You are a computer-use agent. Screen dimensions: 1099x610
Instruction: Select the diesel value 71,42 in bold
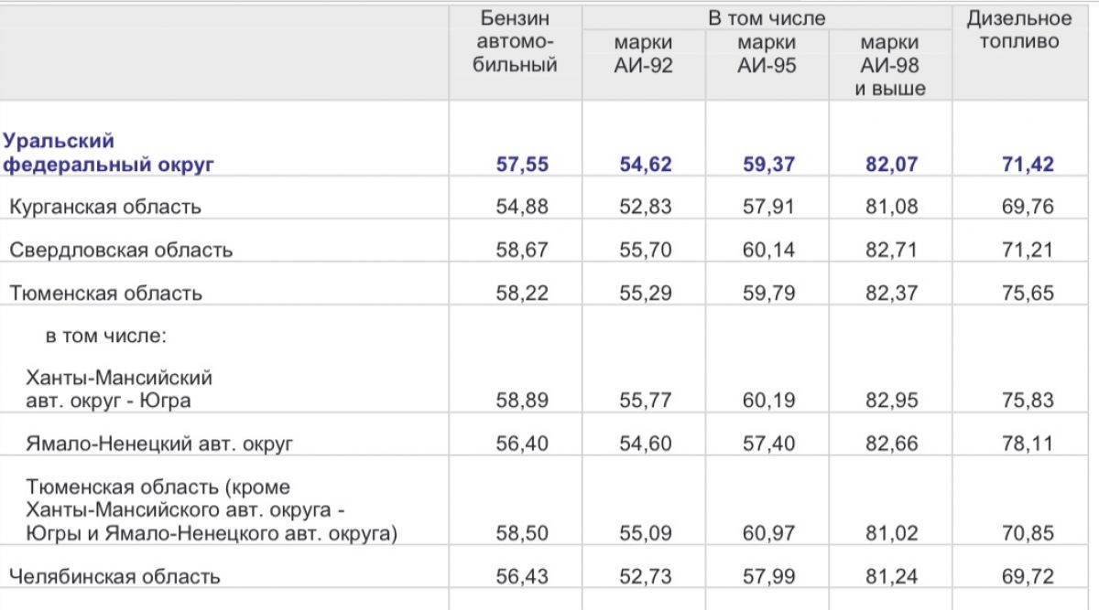[x=1028, y=165]
